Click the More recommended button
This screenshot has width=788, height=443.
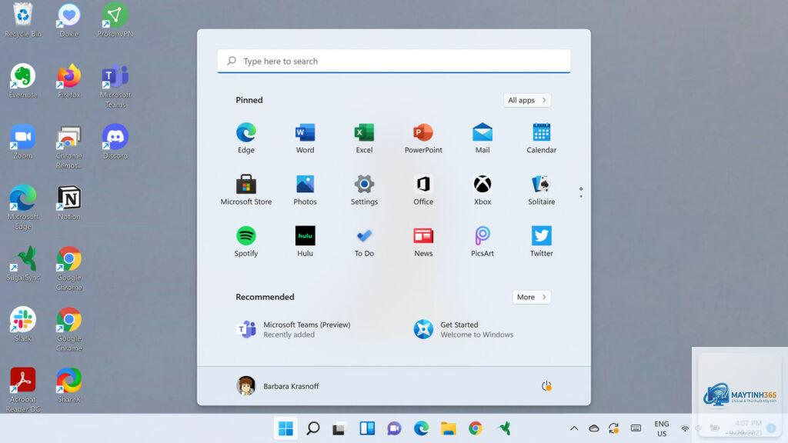532,297
